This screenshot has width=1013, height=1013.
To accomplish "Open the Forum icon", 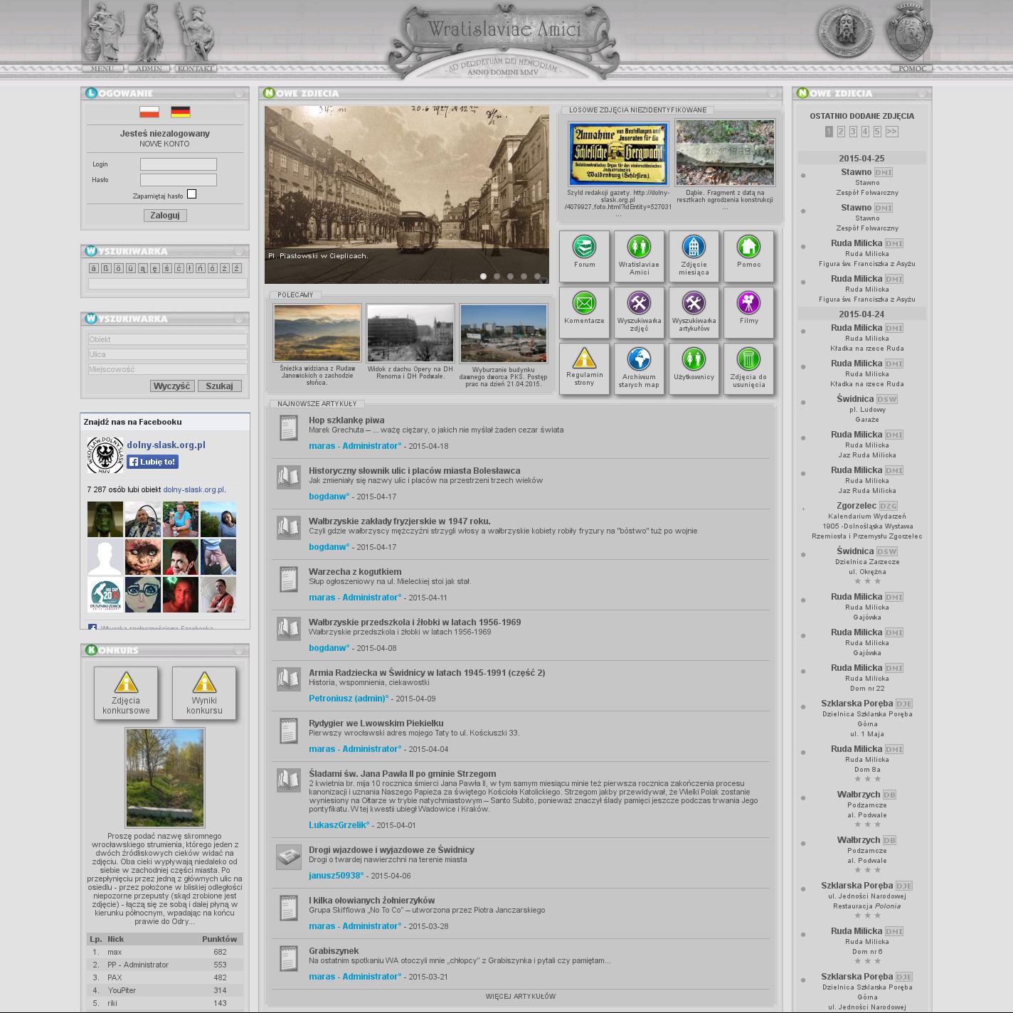I will coord(584,248).
